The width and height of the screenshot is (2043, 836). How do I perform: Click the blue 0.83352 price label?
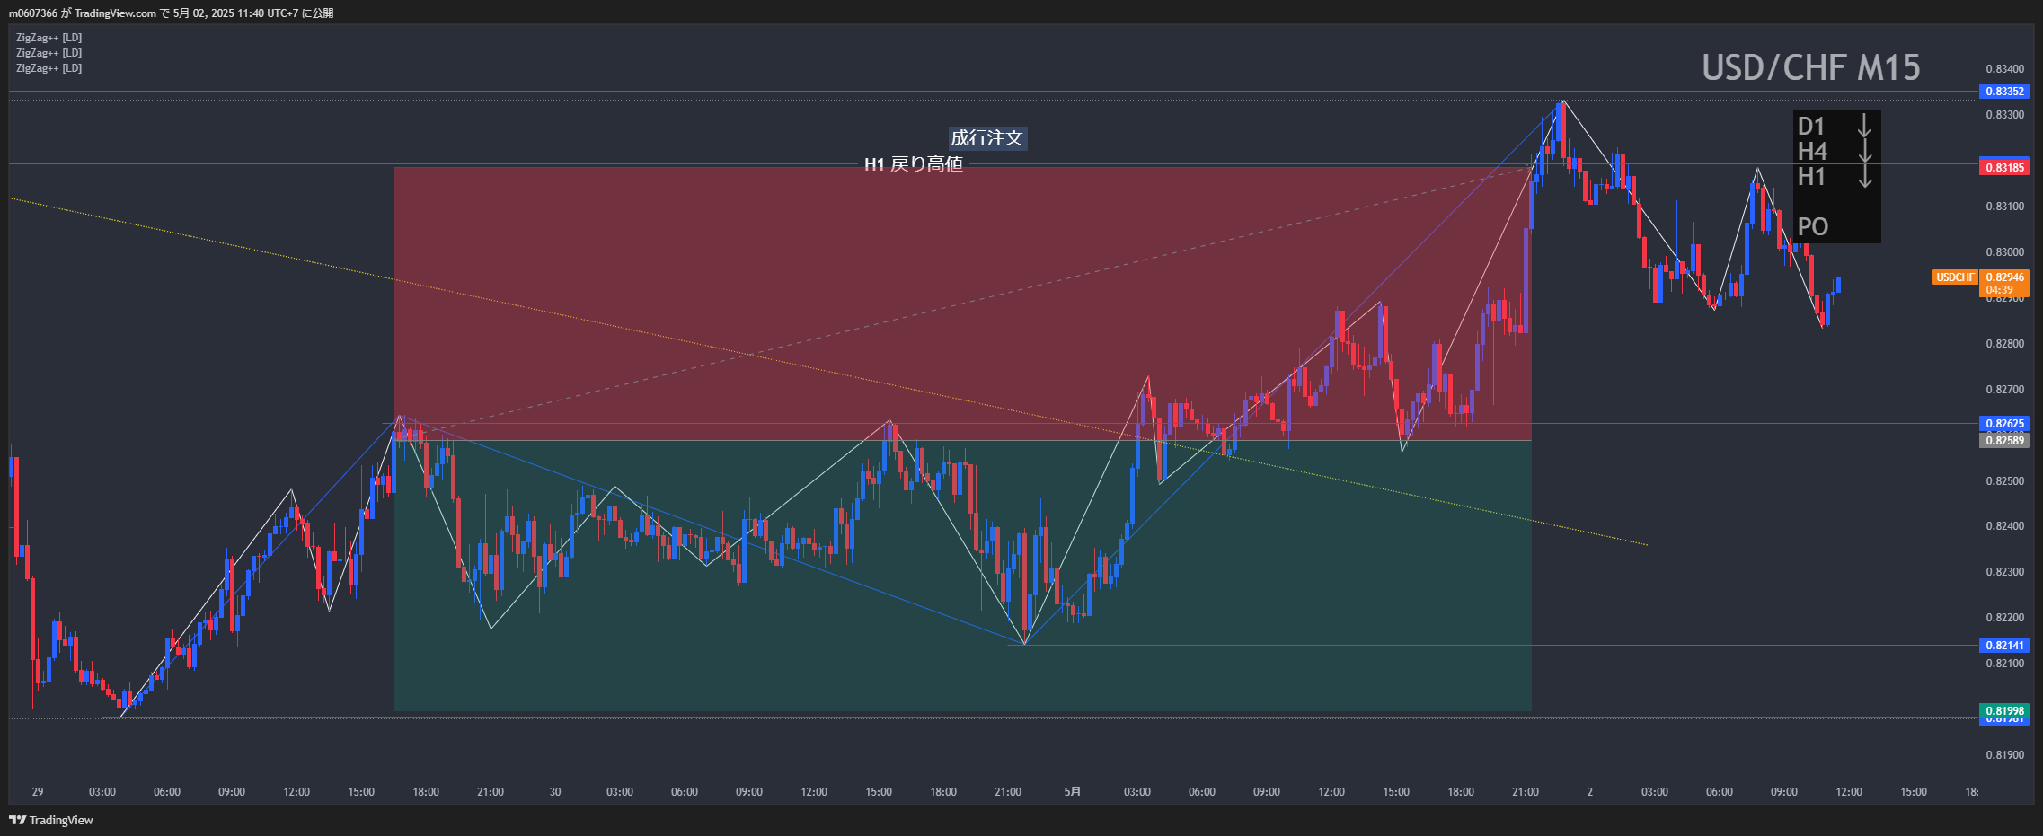tap(2004, 92)
